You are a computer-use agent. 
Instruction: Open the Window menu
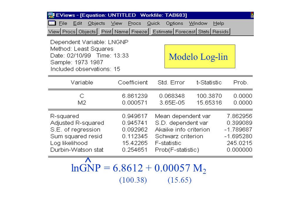198,23
